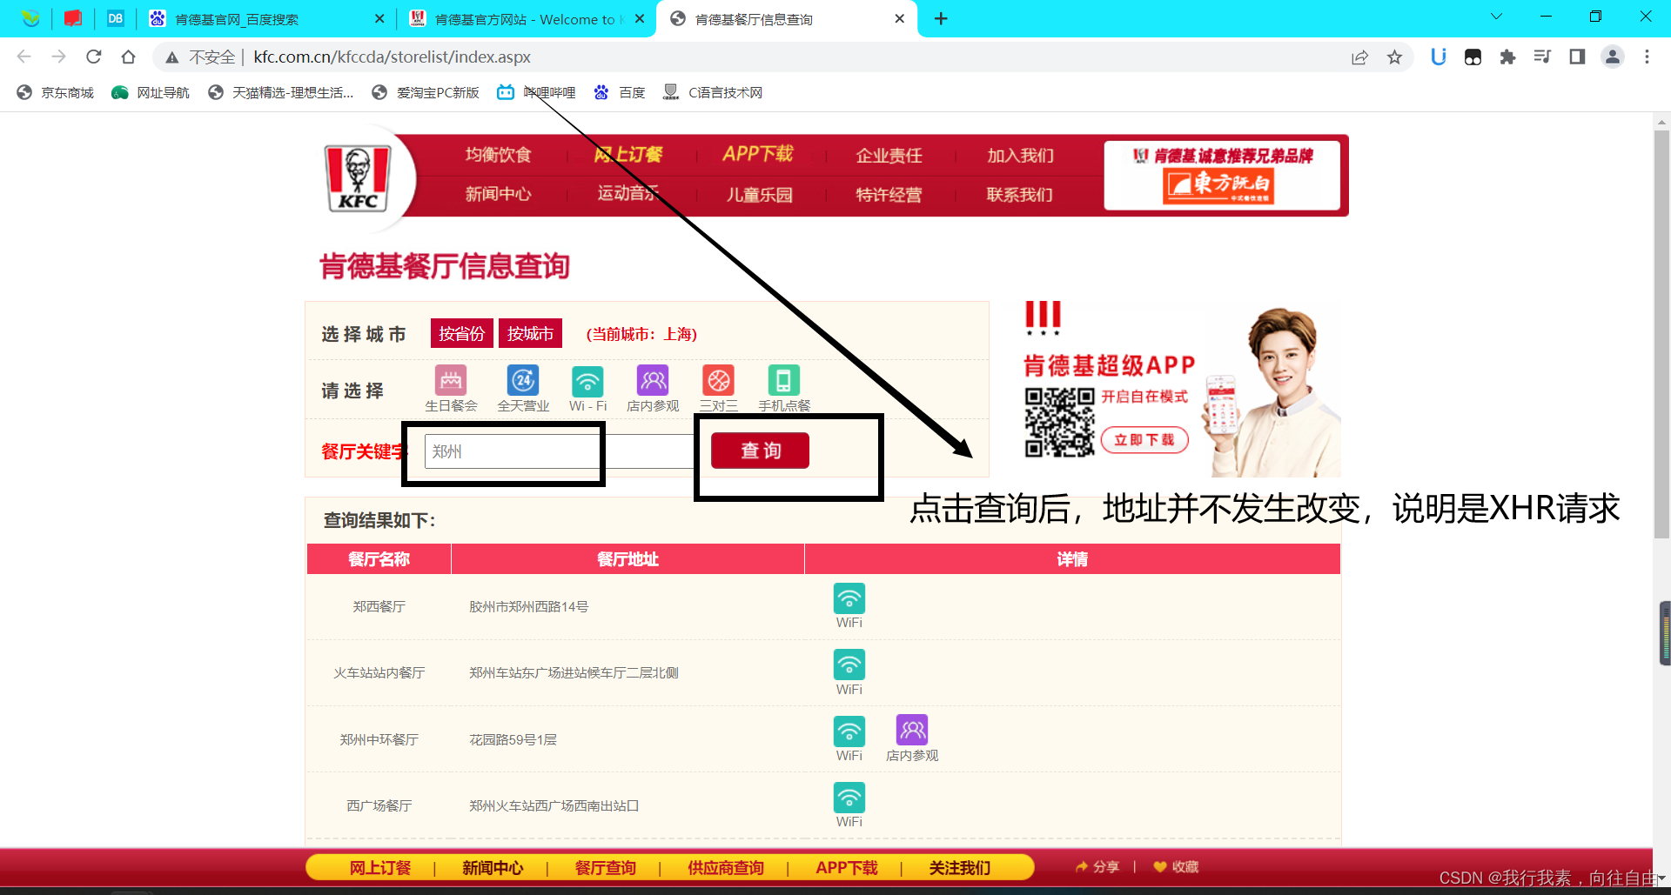Toggle the browser side panel
Screen dimensions: 1671x895
point(1577,57)
